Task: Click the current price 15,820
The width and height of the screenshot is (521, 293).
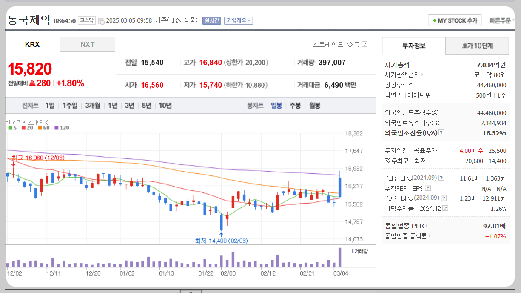Action: (x=30, y=69)
